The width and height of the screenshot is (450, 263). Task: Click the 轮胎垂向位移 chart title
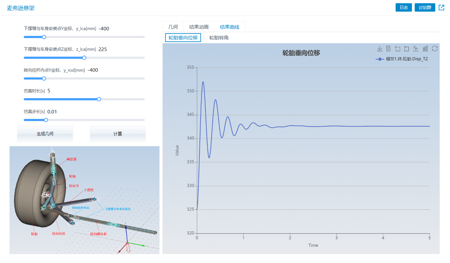[301, 53]
